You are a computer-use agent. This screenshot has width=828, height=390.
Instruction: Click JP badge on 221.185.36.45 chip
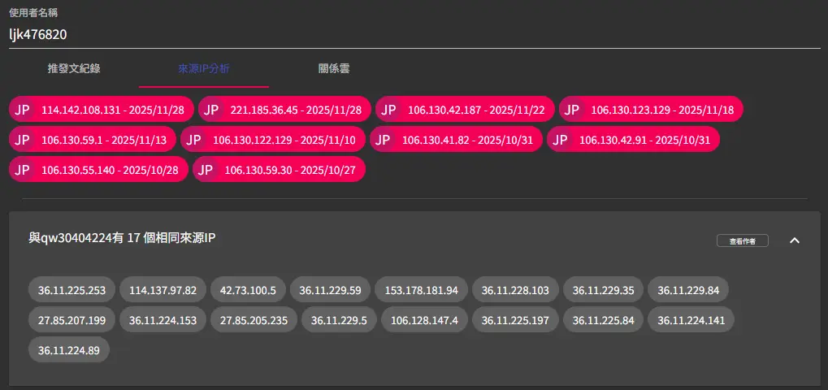211,110
